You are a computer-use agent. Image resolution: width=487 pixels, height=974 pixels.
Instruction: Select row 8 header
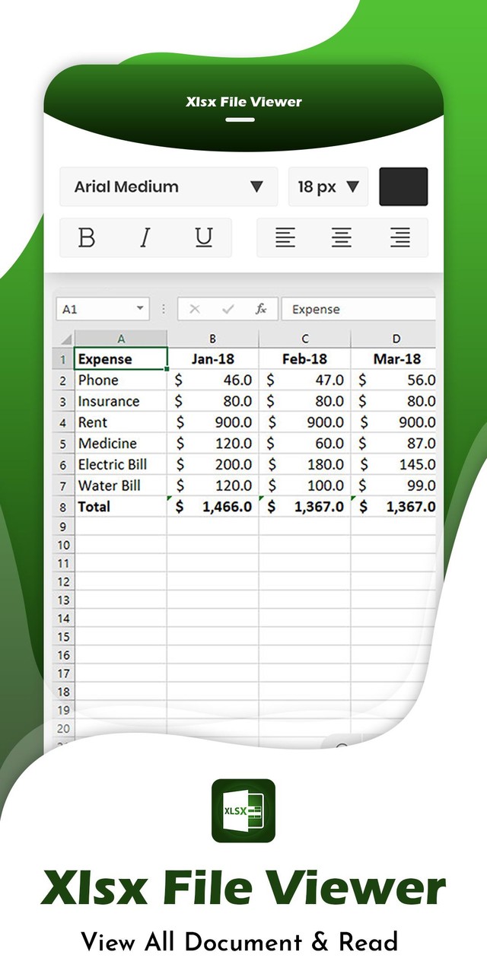(64, 508)
